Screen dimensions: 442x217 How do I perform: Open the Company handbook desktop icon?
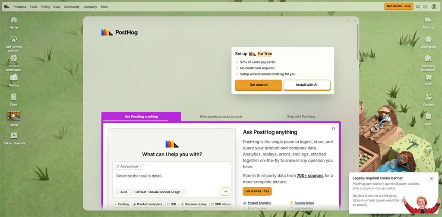(428, 63)
